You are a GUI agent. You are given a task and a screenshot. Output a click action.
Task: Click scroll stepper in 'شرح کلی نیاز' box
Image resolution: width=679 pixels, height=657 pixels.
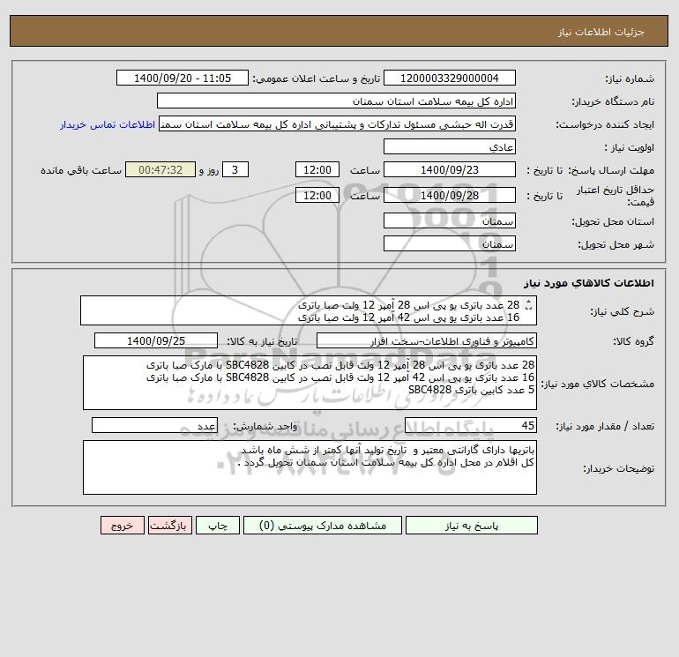tap(528, 305)
